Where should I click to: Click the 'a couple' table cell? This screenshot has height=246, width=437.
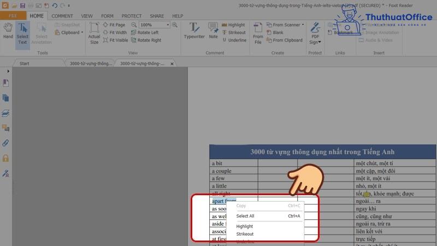(234, 171)
